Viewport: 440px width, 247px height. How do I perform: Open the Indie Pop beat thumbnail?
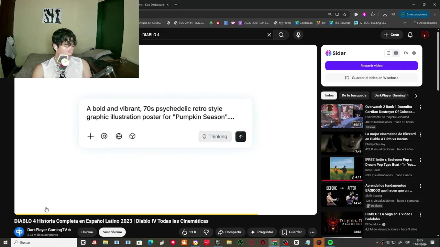tap(342, 169)
